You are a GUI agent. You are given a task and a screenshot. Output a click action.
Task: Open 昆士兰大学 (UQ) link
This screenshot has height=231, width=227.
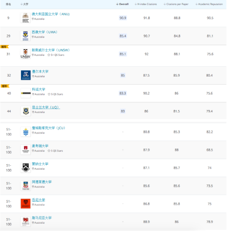click(x=46, y=107)
